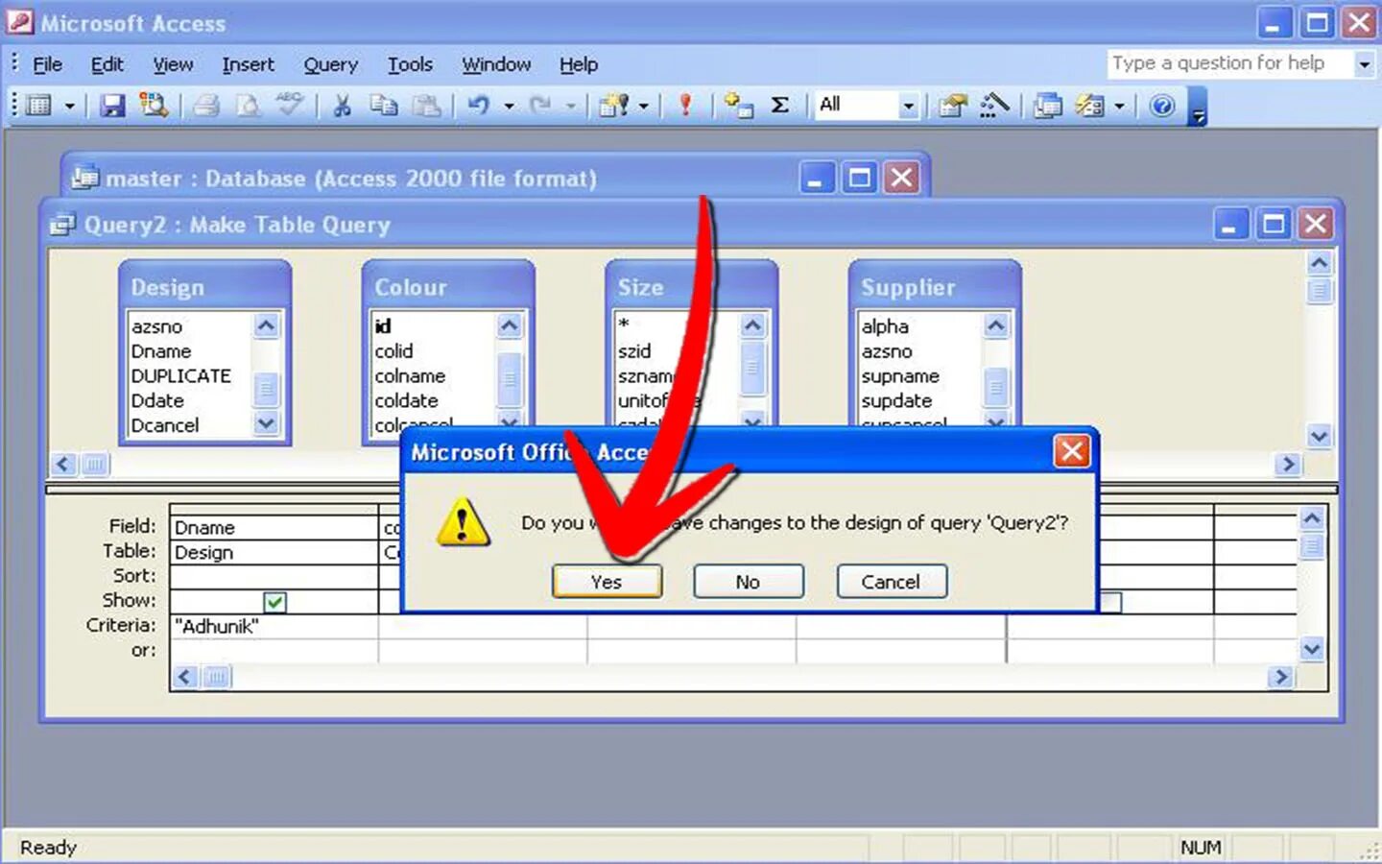Click the Design table list scroll up arrow
1382x864 pixels.
[266, 325]
